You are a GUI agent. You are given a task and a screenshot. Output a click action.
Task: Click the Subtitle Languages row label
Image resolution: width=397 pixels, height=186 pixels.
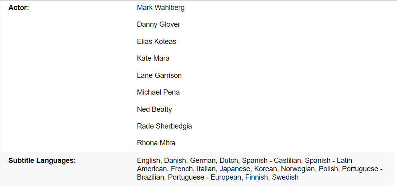tap(42, 160)
